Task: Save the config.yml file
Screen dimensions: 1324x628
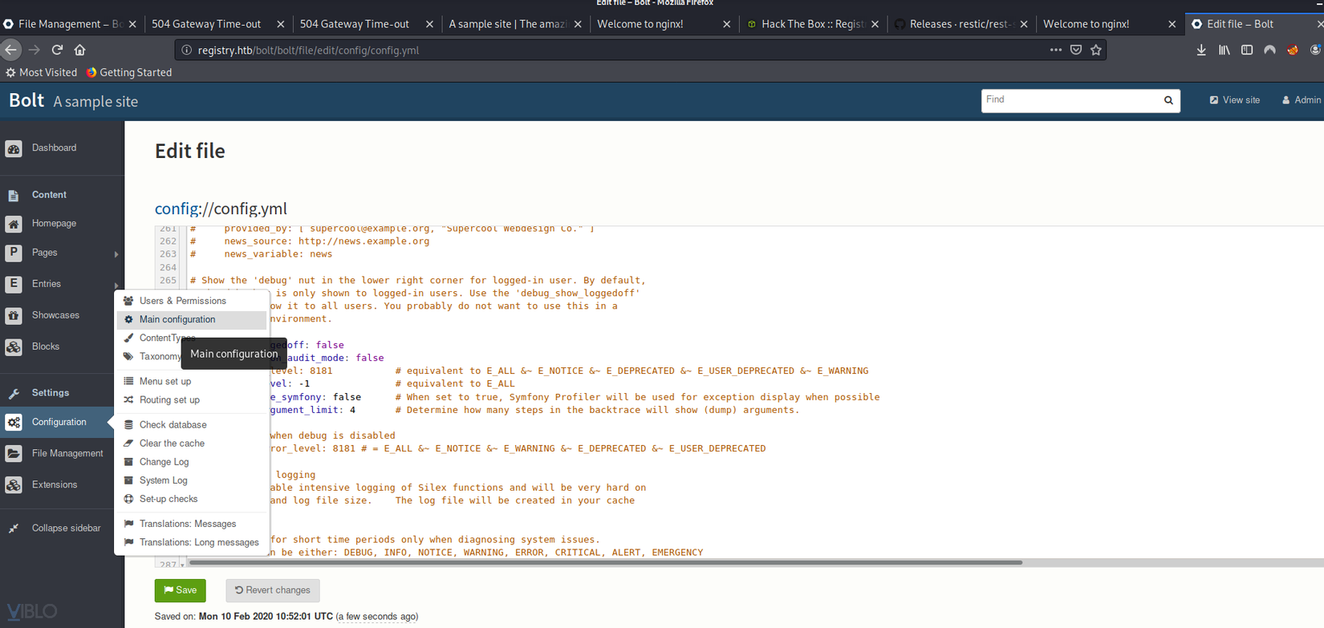Action: click(181, 590)
